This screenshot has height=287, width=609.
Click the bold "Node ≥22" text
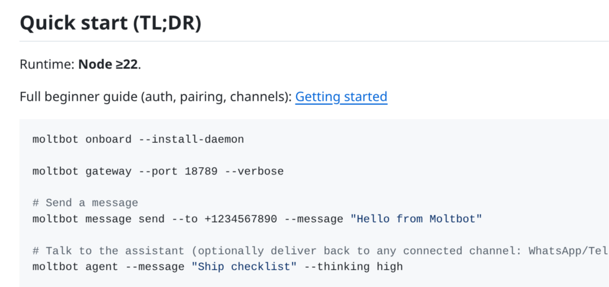108,64
